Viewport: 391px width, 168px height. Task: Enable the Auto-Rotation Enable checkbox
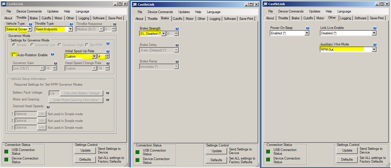(14, 55)
